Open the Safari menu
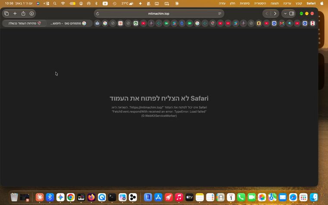This screenshot has width=328, height=205. (311, 3)
